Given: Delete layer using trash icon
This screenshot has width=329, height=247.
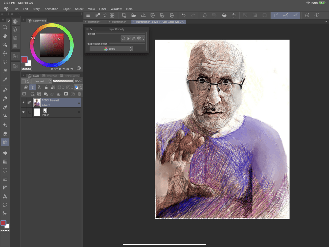Looking at the screenshot, I should click(80, 94).
